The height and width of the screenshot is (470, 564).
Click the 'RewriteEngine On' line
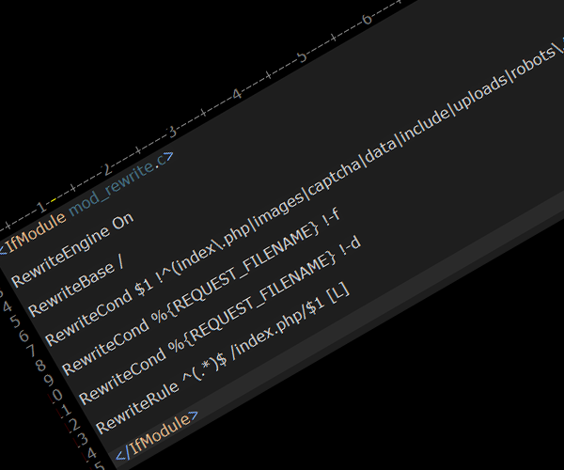[x=72, y=250]
